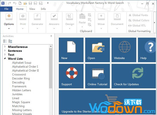Expand the Sentences tree node
The image size is (157, 115).
point(5,50)
